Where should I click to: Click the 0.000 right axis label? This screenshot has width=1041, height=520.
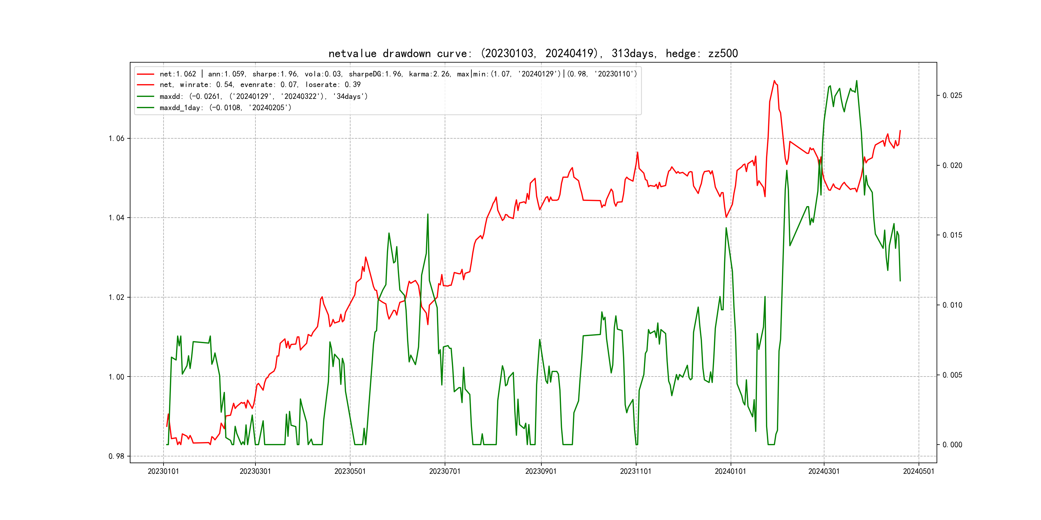tap(952, 445)
